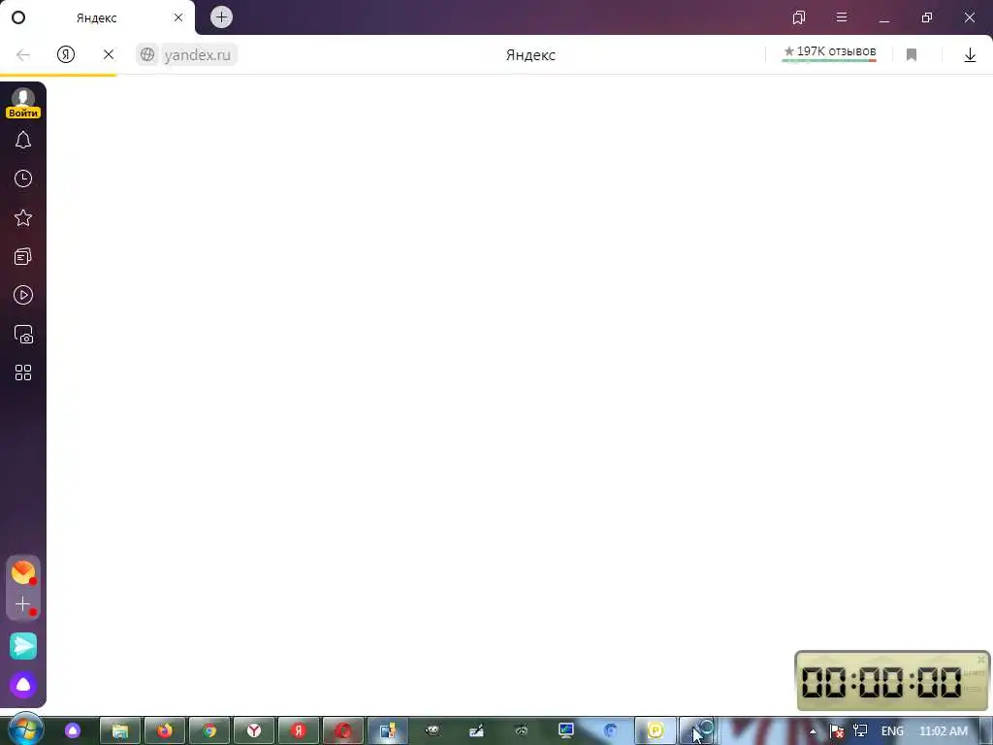Screen dimensions: 993x745
Task: Click the taskbar clock 11:02 AM
Action: 943,731
